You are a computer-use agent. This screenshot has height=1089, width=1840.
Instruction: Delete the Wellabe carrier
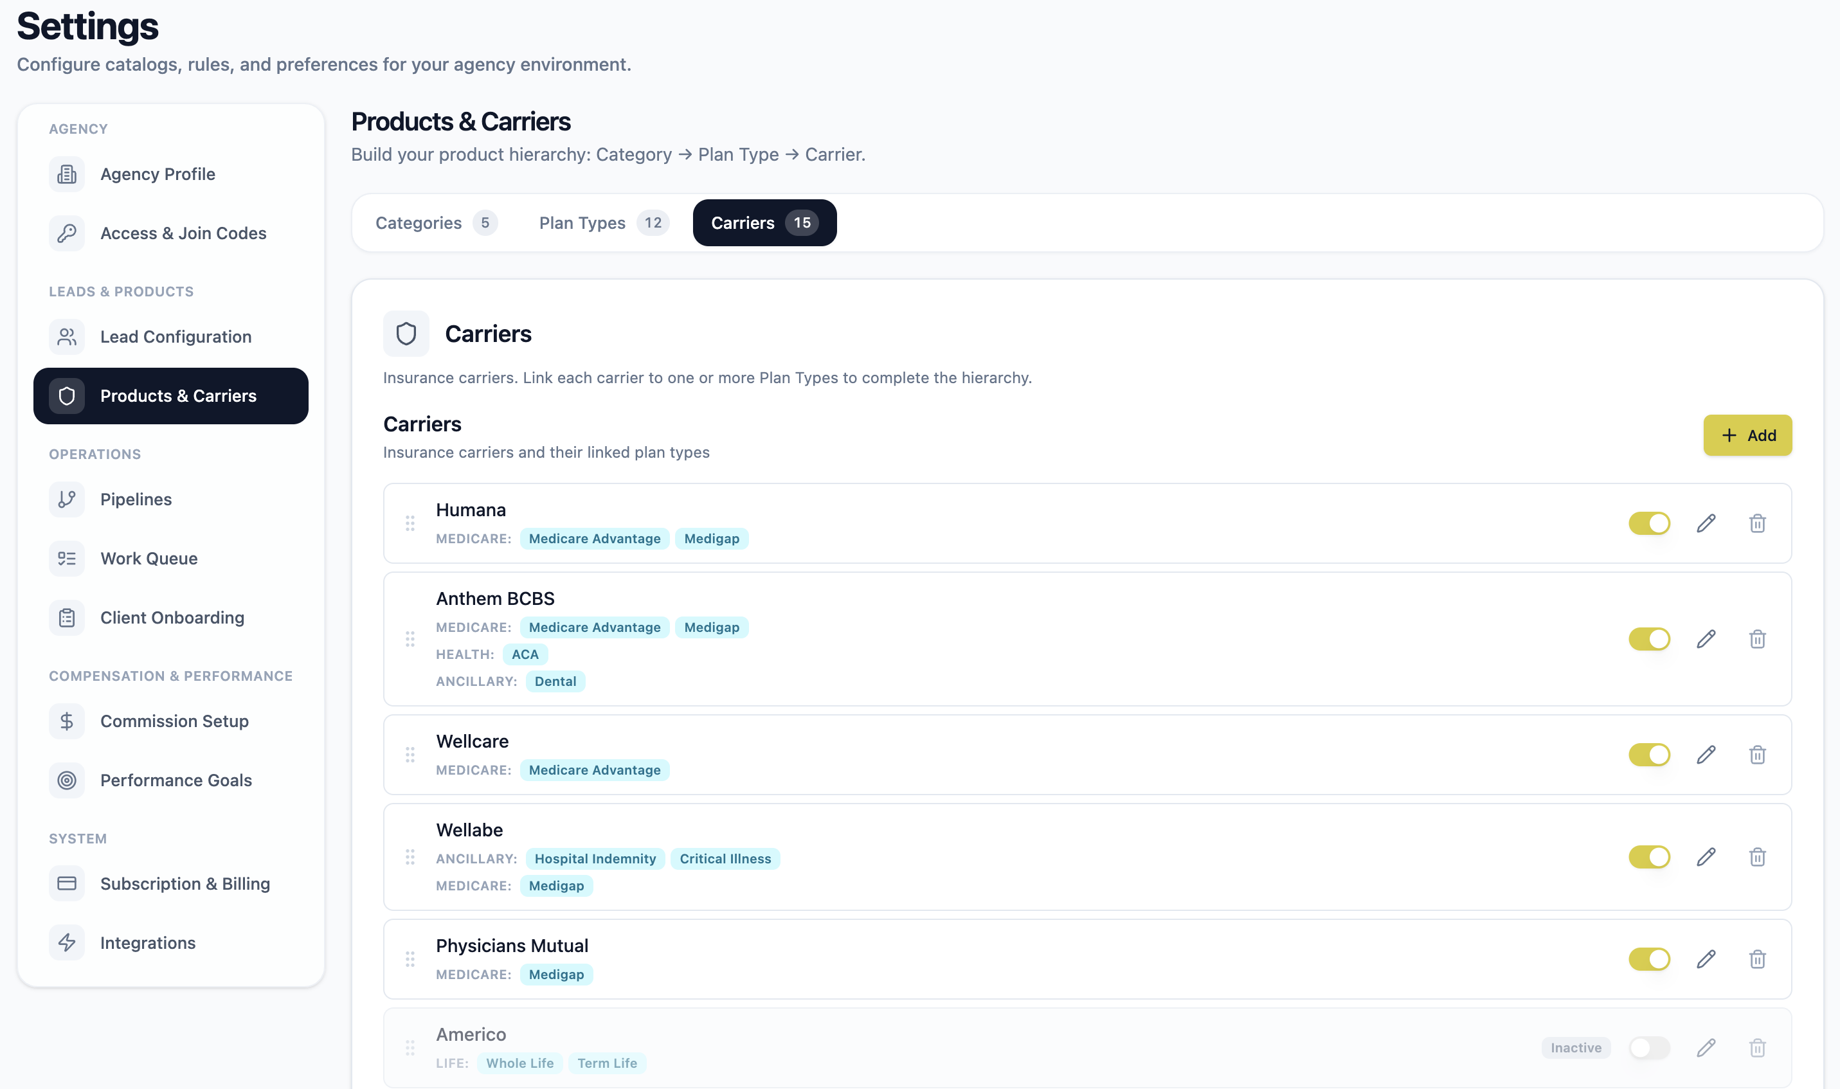pos(1757,857)
